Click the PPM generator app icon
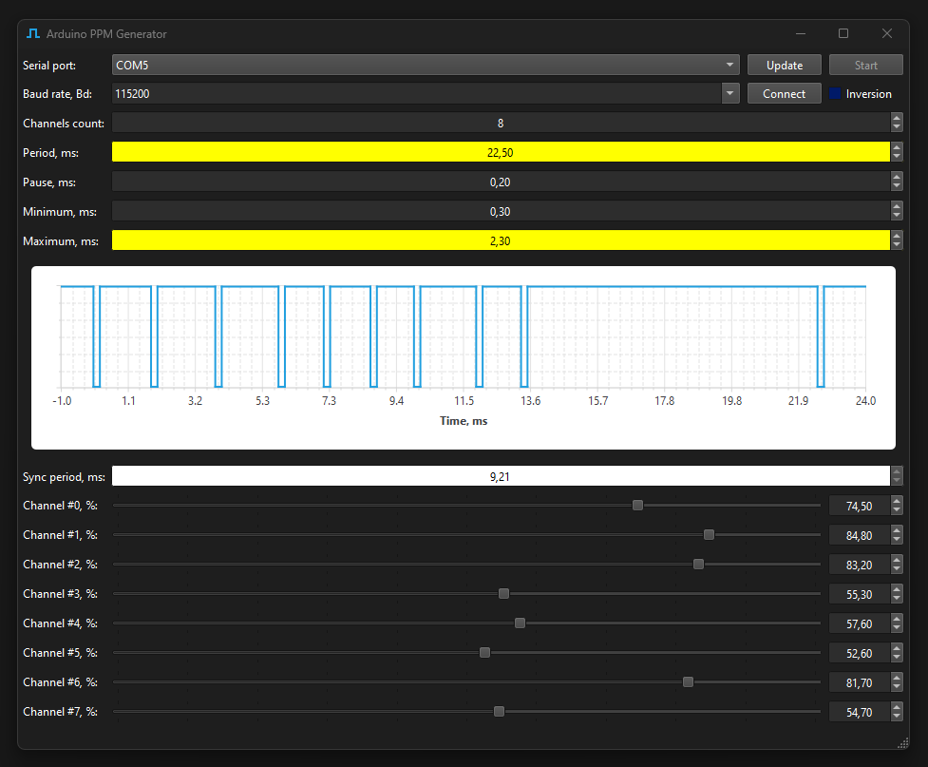 (33, 34)
